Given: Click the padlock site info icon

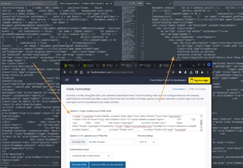Looking at the screenshot, I should click(x=88, y=72).
